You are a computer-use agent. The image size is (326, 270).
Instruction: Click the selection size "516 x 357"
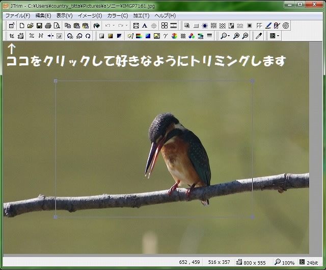[x=219, y=262]
